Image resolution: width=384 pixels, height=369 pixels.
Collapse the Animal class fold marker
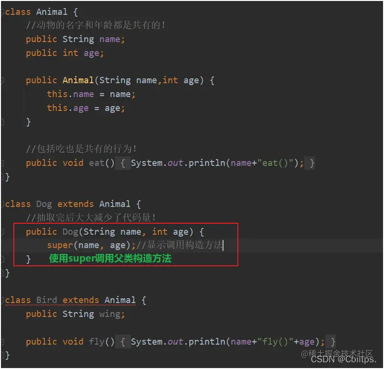(x=2, y=12)
